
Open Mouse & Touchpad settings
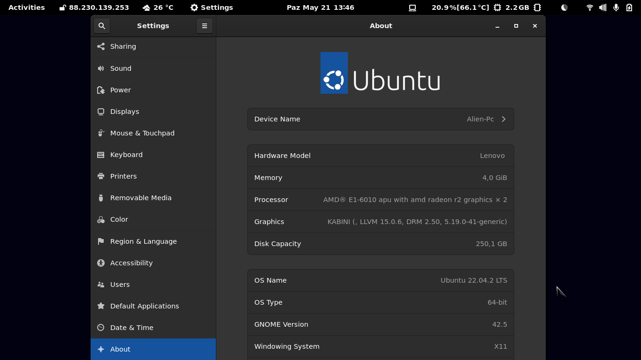[x=153, y=133]
